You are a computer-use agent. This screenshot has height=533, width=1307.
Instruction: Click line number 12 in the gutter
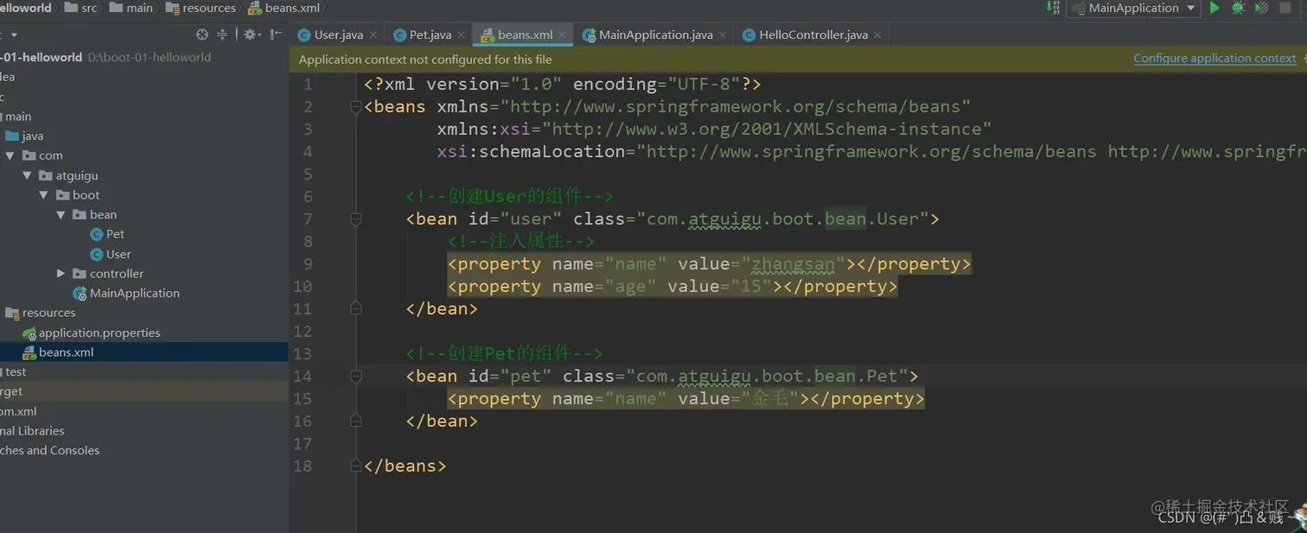[303, 332]
